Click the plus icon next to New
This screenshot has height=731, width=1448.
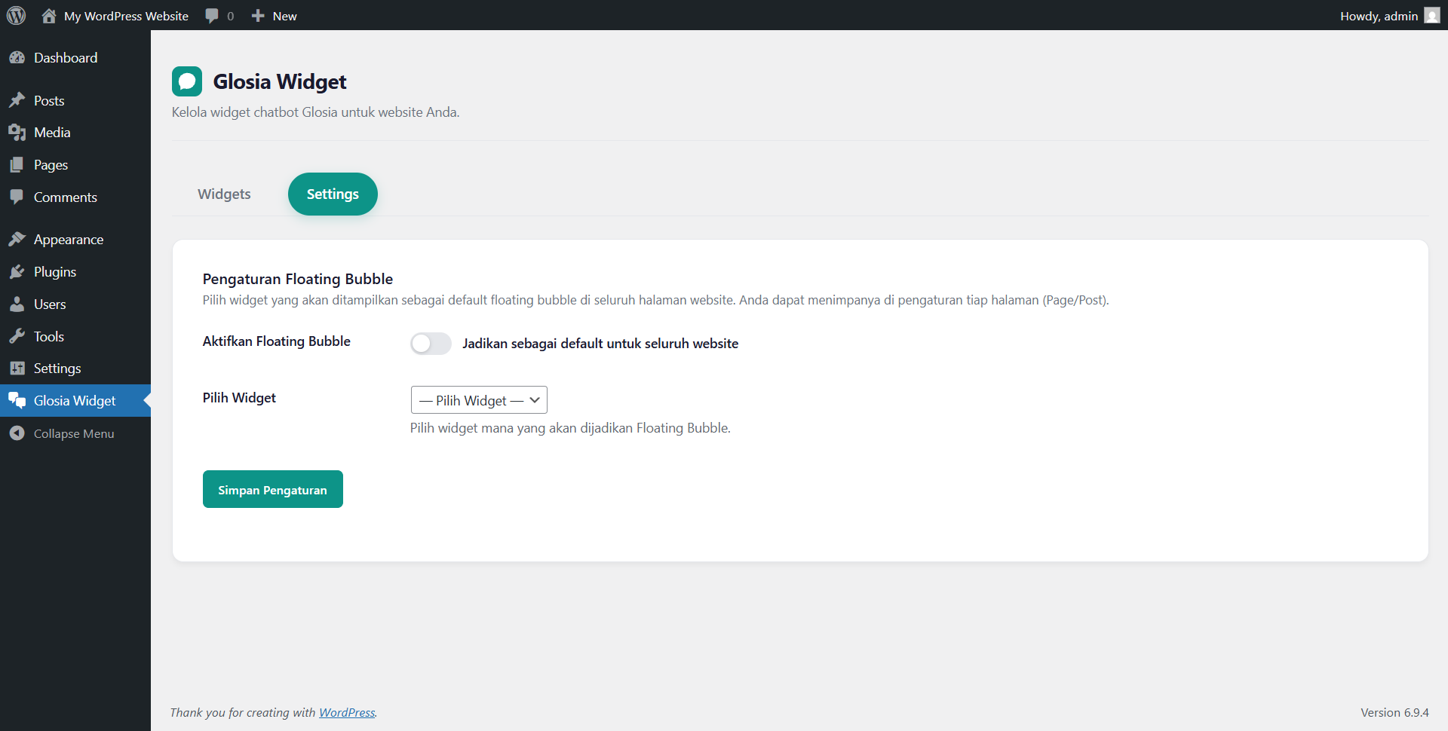pyautogui.click(x=258, y=16)
